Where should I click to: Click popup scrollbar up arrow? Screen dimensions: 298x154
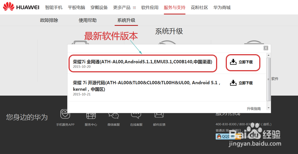pyautogui.click(x=269, y=55)
